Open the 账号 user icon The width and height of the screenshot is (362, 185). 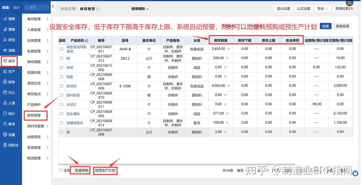tap(5, 124)
